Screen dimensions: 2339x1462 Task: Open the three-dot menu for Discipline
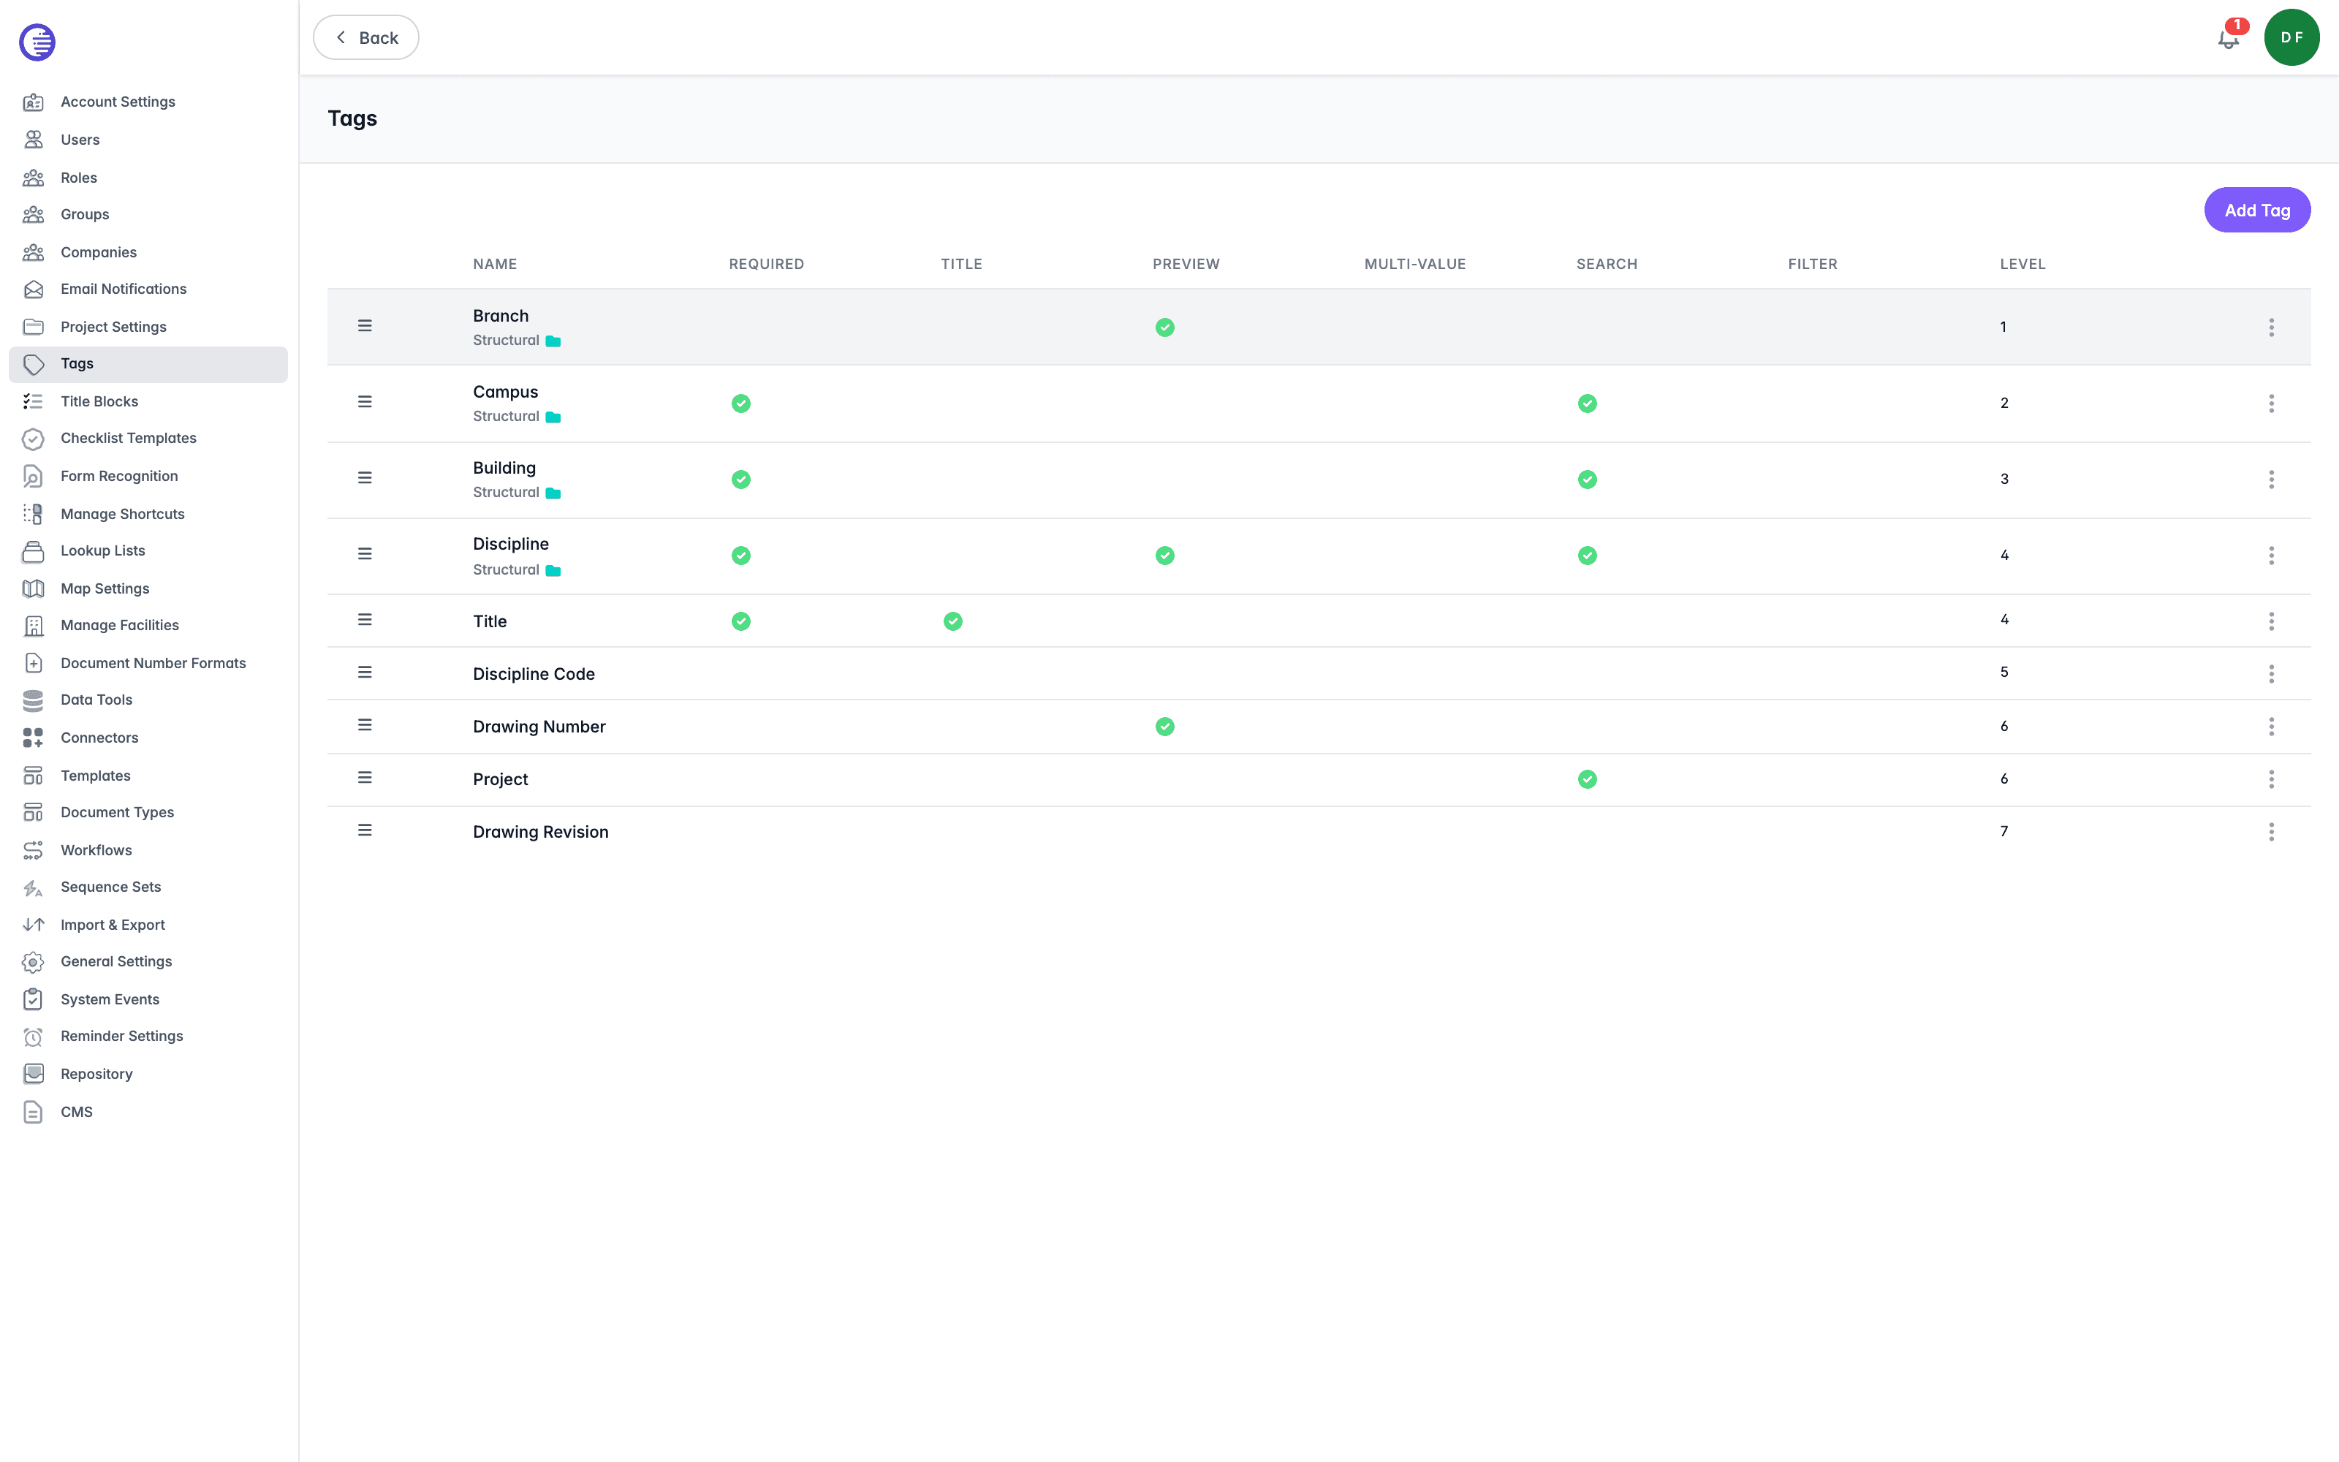coord(2271,555)
